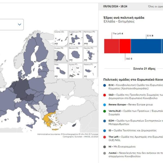Click the Eurostat cartography credit text

80,137
